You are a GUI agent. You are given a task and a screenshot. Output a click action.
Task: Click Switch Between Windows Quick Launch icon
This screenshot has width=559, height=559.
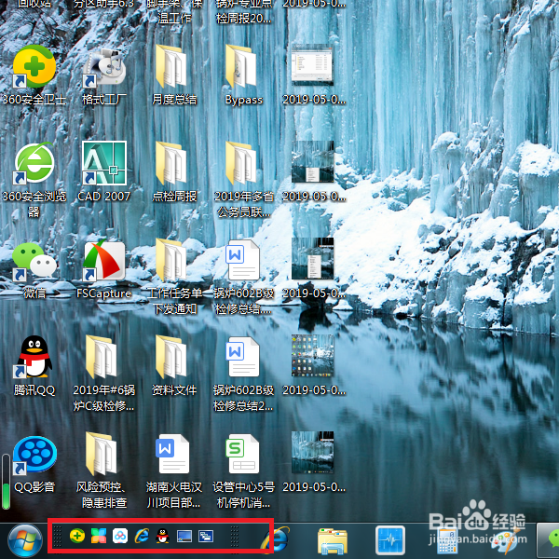point(206,536)
